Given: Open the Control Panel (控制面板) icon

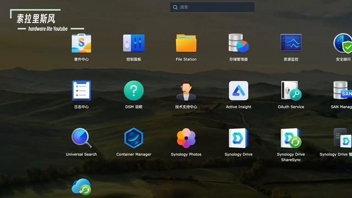Looking at the screenshot, I should [134, 43].
